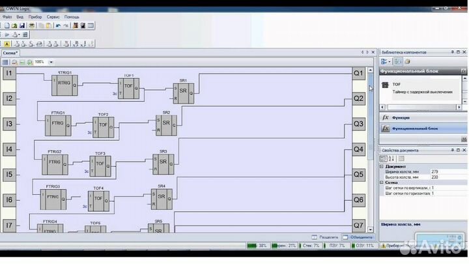Click the Разделить button
Image resolution: width=469 pixels, height=264 pixels.
click(x=325, y=237)
